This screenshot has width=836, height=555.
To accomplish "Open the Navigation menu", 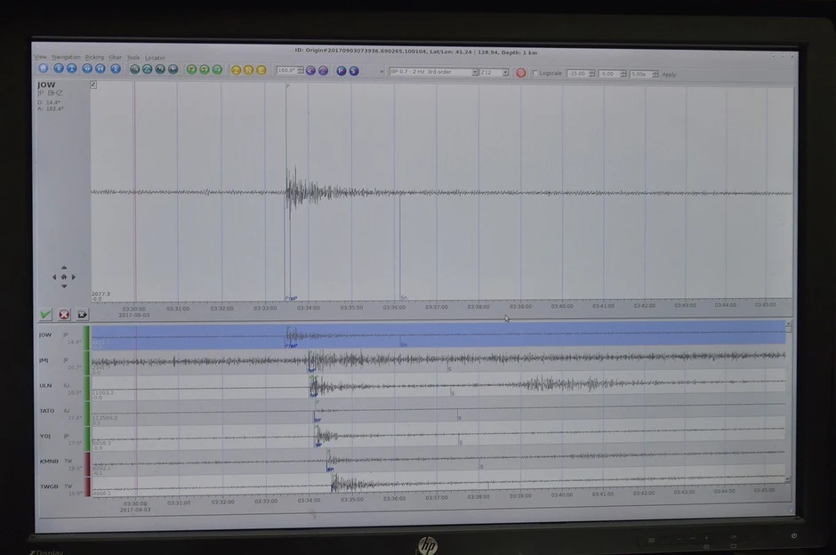I will [66, 57].
